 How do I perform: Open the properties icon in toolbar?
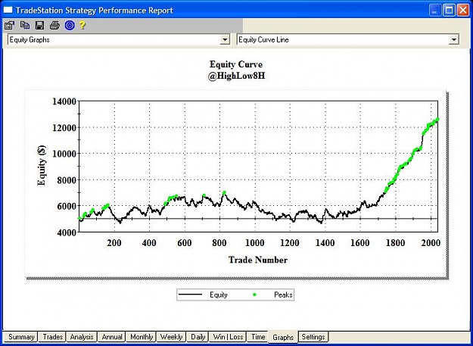(x=9, y=25)
